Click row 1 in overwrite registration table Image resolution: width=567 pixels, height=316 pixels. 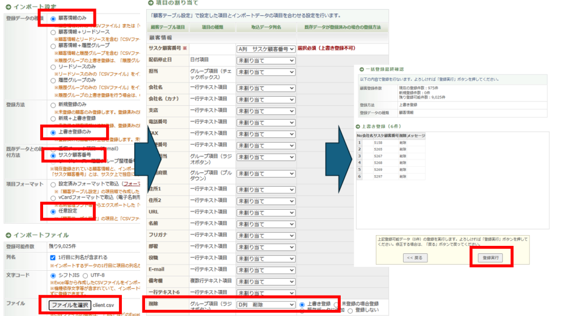(391, 143)
